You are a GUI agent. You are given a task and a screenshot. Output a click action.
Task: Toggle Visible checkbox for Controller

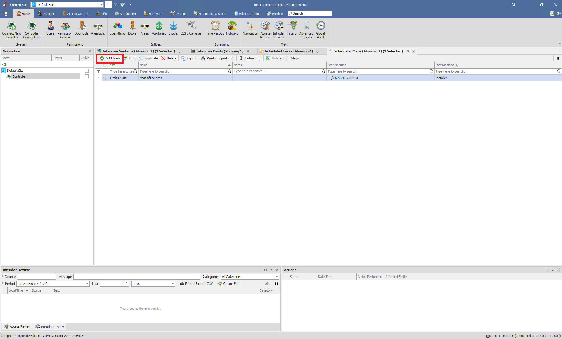87,76
